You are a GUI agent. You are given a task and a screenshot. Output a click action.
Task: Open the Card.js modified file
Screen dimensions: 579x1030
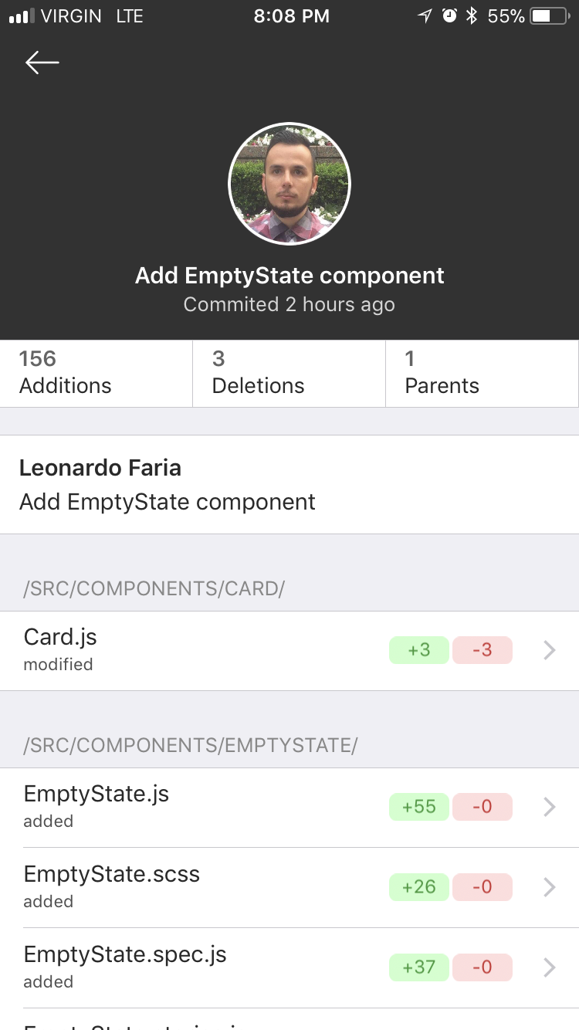[x=154, y=650]
